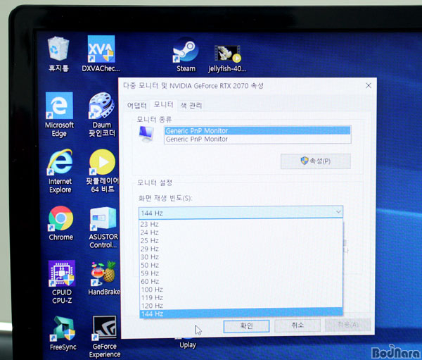Open the 색 관리 tab

[191, 106]
